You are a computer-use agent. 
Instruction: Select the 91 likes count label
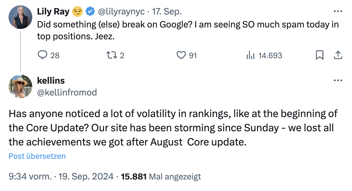[x=193, y=55]
